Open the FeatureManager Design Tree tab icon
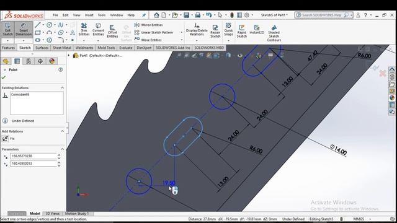 coord(6,61)
